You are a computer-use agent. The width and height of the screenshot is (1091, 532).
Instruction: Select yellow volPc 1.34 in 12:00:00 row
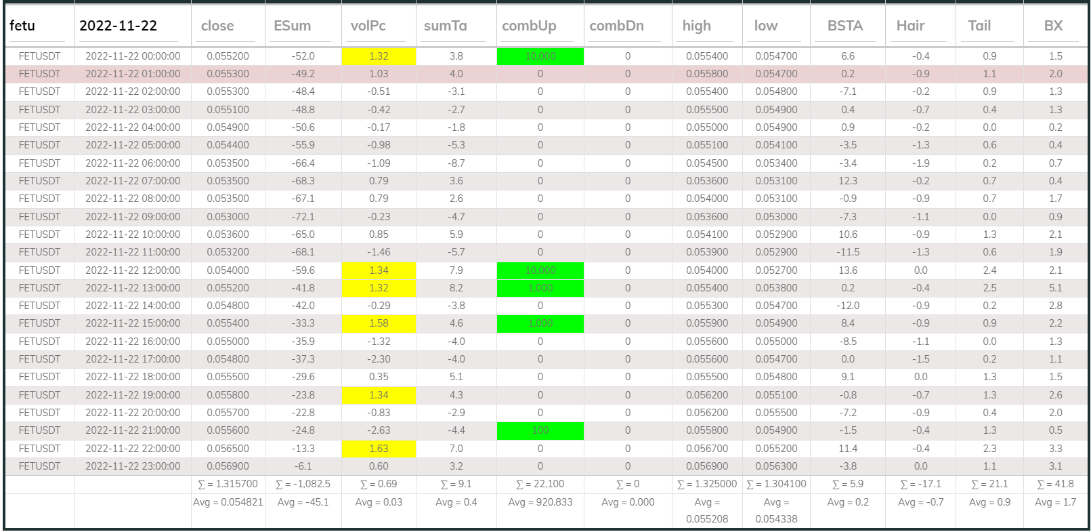[x=379, y=270]
